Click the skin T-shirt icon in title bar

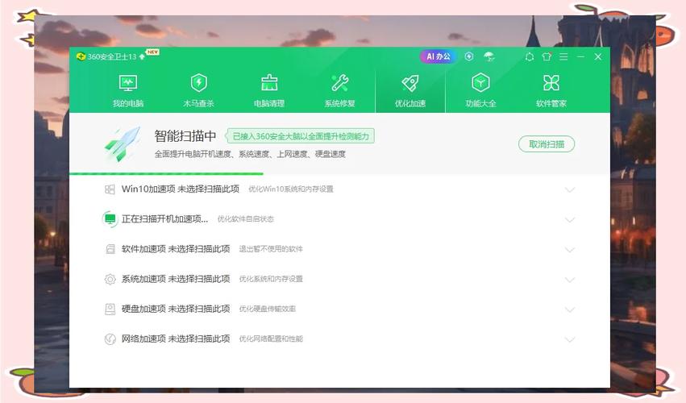(x=547, y=56)
